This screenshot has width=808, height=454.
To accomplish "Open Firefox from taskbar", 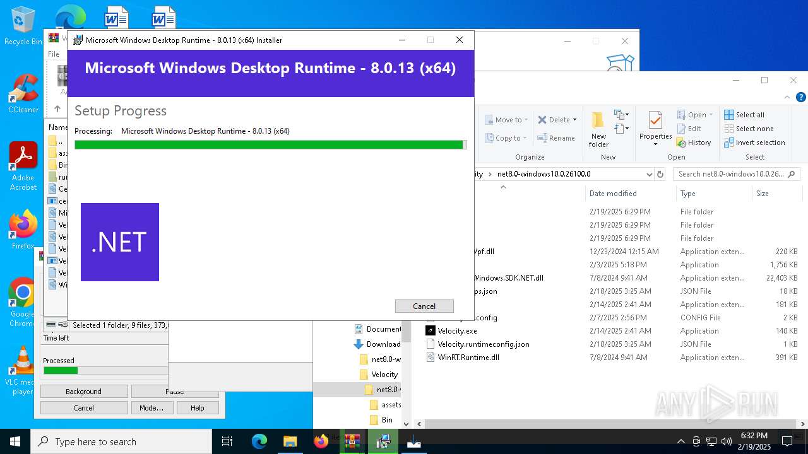I will click(321, 441).
